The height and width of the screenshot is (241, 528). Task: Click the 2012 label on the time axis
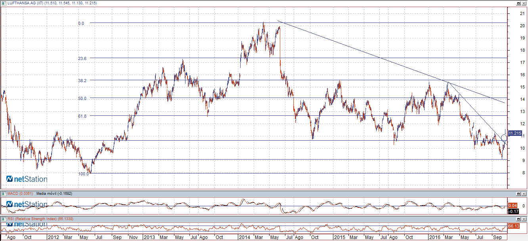tap(53, 237)
